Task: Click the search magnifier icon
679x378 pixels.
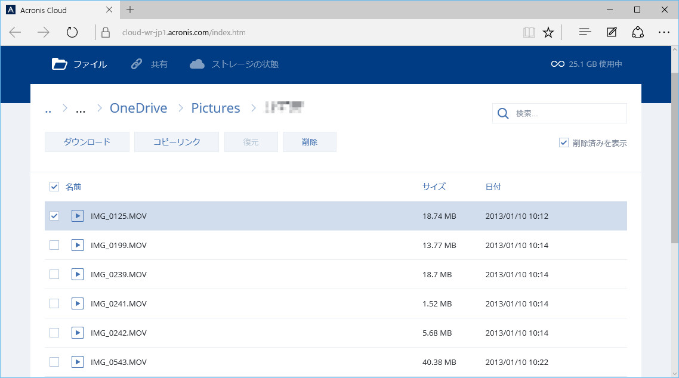Action: (x=503, y=113)
